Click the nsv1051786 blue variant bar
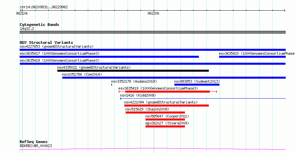This screenshot has width=295, height=153. pyautogui.click(x=174, y=78)
